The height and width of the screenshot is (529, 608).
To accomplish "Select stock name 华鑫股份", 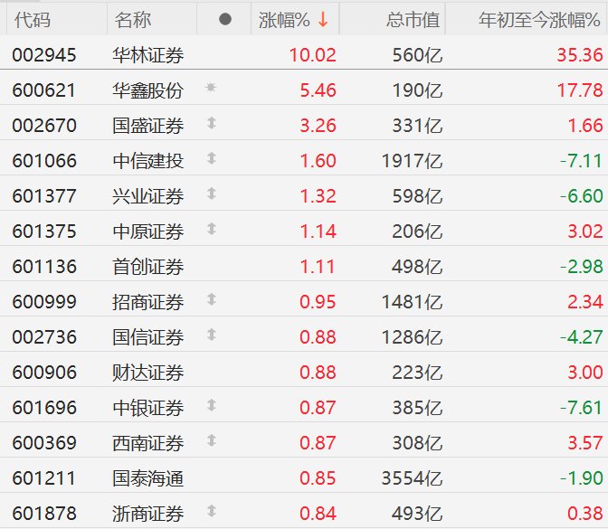I will (148, 90).
